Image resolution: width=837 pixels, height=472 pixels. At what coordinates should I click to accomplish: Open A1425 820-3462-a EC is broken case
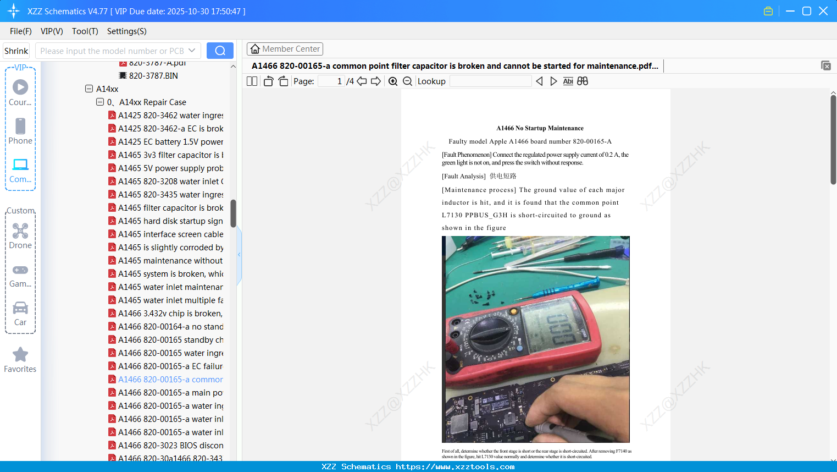click(171, 128)
